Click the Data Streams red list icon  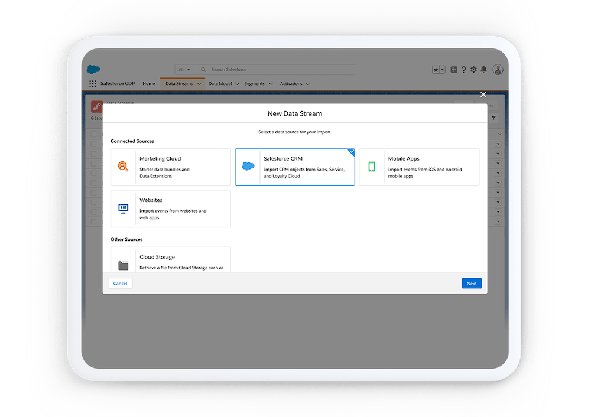pyautogui.click(x=96, y=106)
